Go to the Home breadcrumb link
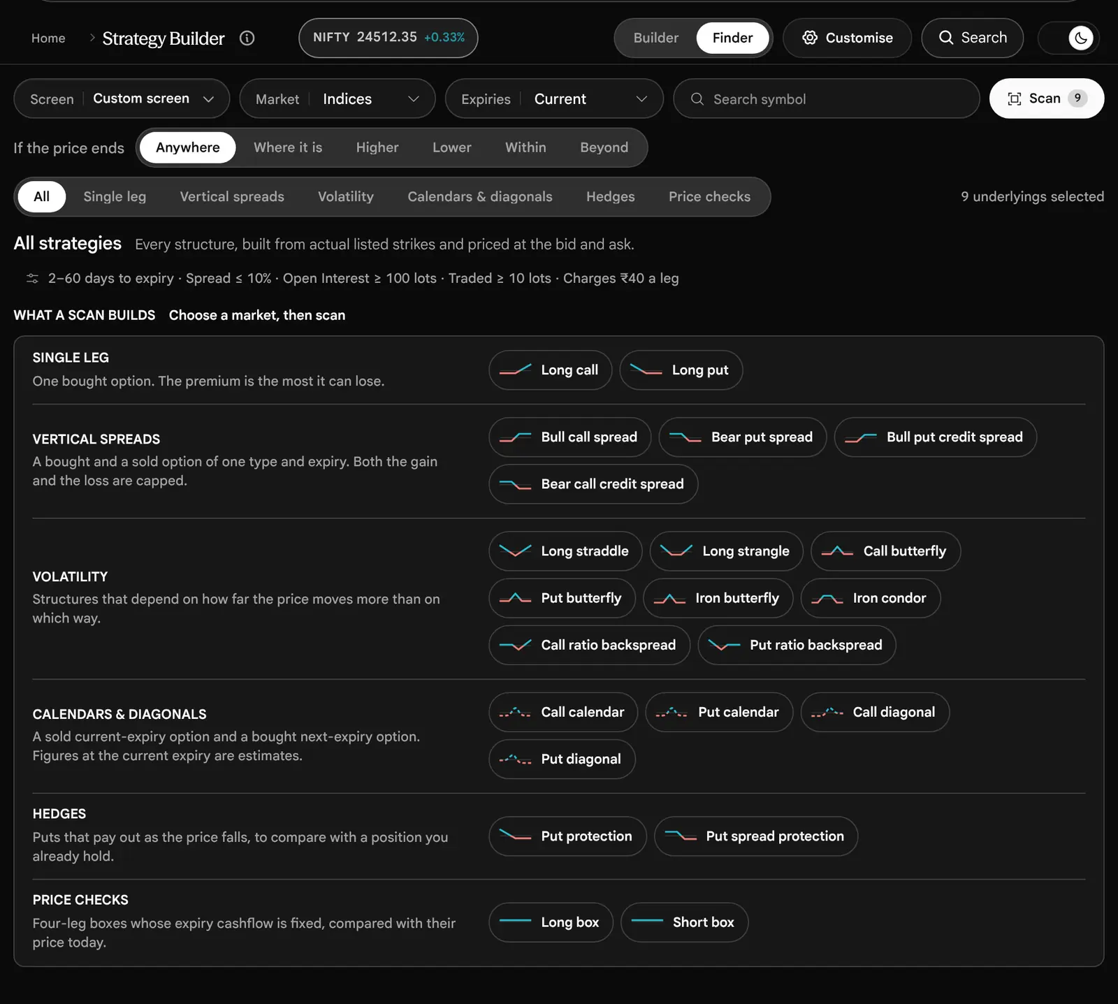This screenshot has width=1118, height=1004. (48, 38)
